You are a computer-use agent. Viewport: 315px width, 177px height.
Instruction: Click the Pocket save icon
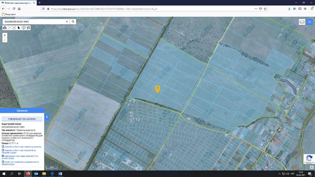[x=261, y=9]
